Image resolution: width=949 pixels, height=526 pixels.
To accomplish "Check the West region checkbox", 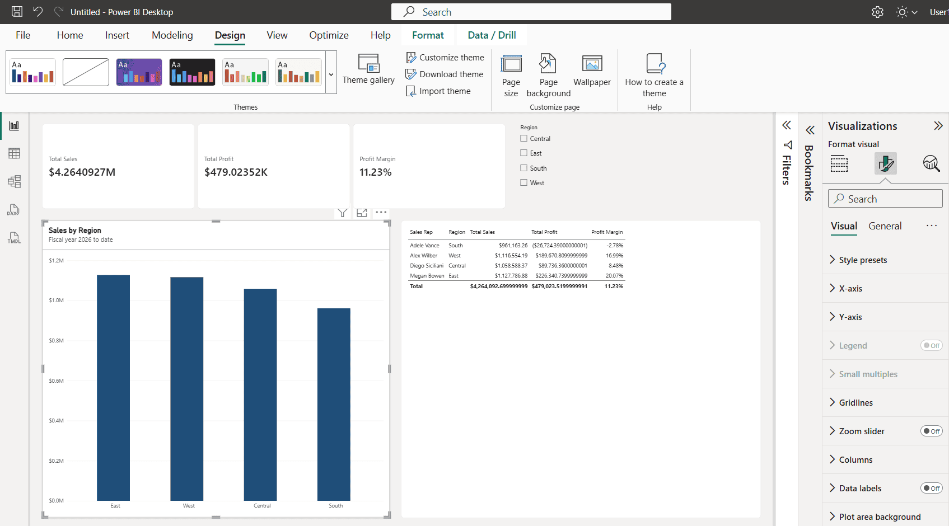I will [x=524, y=182].
